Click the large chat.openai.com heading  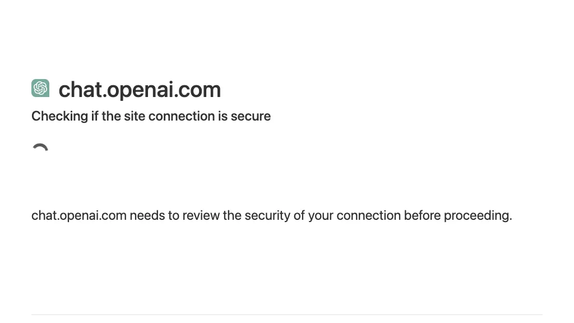click(x=140, y=90)
